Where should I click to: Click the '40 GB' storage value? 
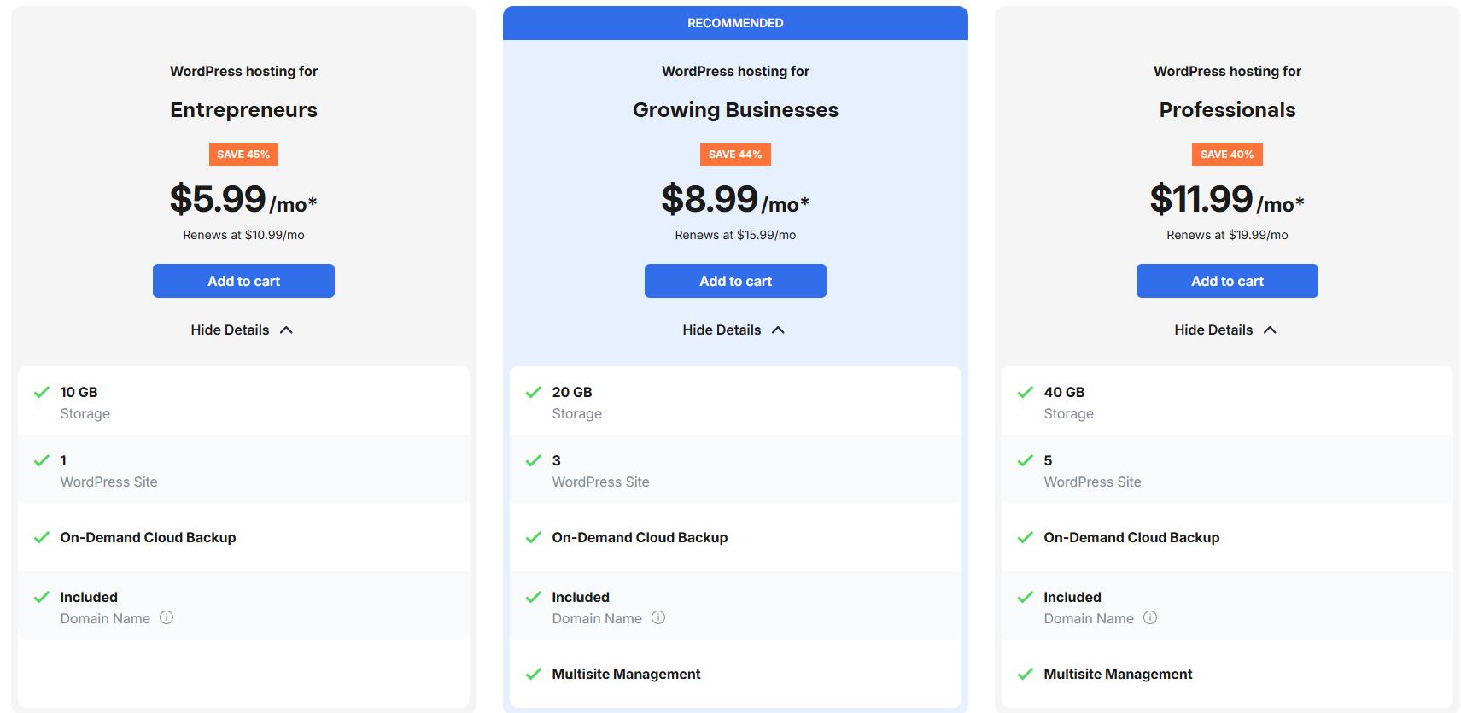[x=1064, y=392]
